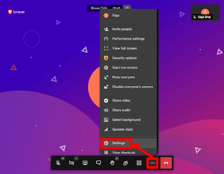Image resolution: width=224 pixels, height=174 pixels.
Task: Open Speaker stats
Action: click(128, 129)
